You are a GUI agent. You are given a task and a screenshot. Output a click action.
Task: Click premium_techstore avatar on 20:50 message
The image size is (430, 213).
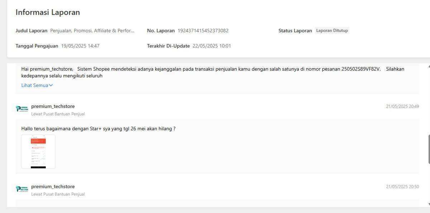pos(22,189)
